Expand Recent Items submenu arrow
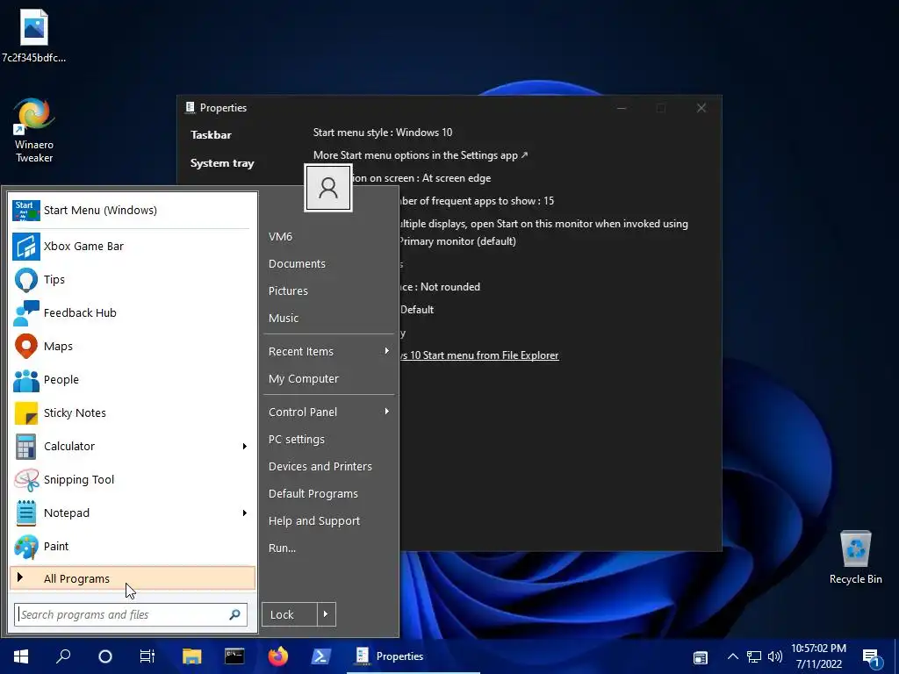The height and width of the screenshot is (674, 899). click(x=387, y=351)
